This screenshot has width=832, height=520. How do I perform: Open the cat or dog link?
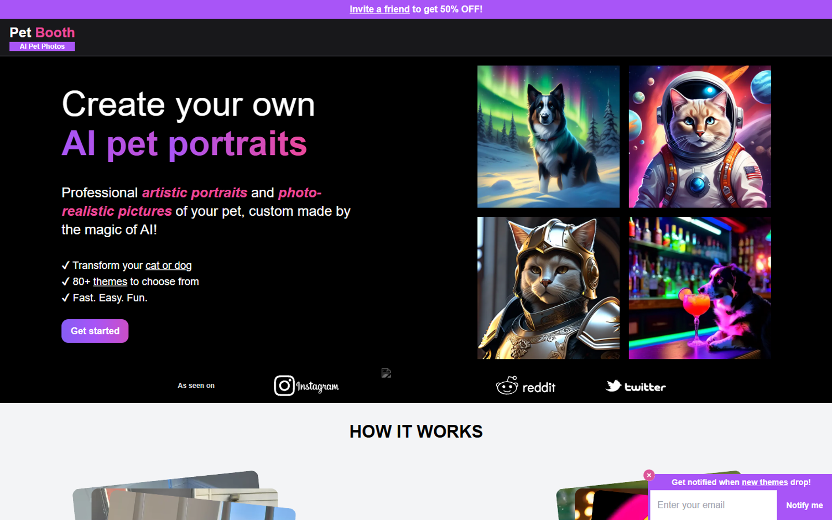coord(168,265)
